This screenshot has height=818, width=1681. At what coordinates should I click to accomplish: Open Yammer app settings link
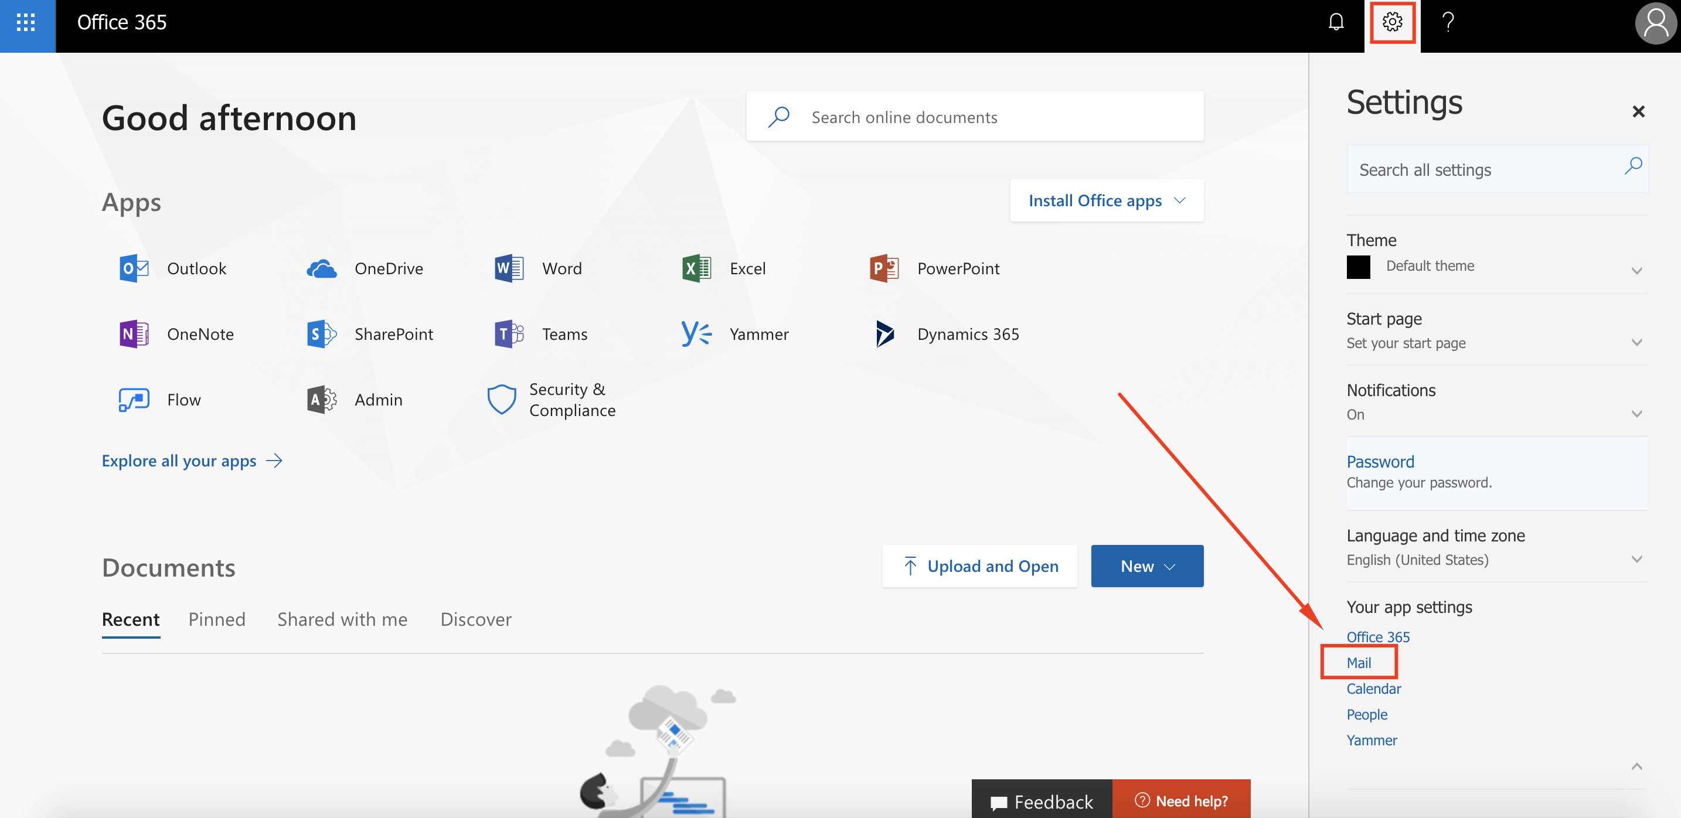coord(1372,741)
